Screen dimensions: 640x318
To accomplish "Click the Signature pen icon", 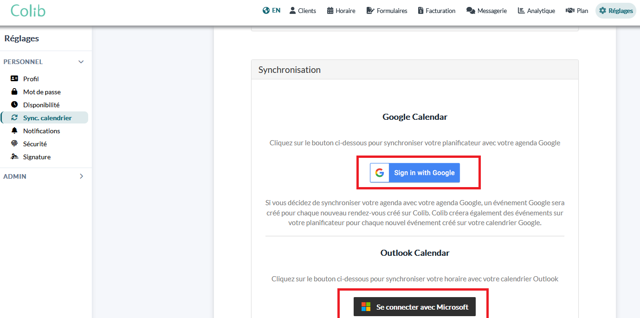I will point(14,156).
